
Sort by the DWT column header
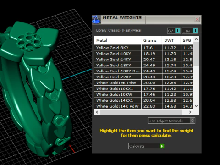pos(171,40)
